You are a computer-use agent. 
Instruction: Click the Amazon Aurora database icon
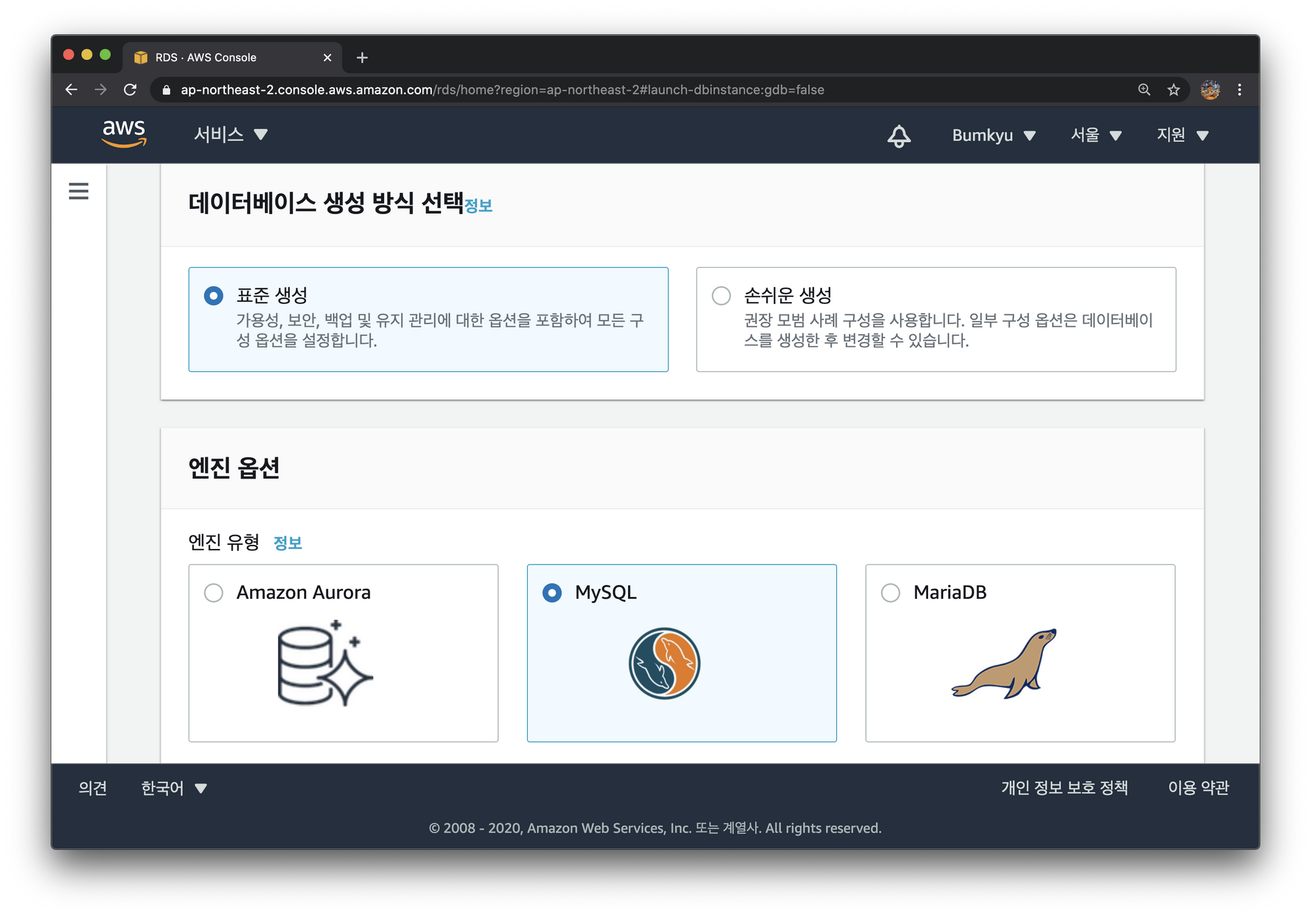(x=325, y=663)
